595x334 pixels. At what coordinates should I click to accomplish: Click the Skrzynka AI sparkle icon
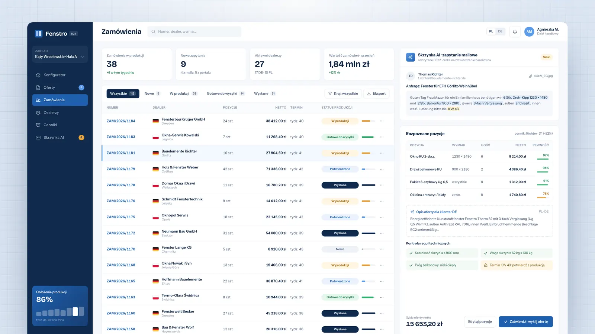click(411, 57)
